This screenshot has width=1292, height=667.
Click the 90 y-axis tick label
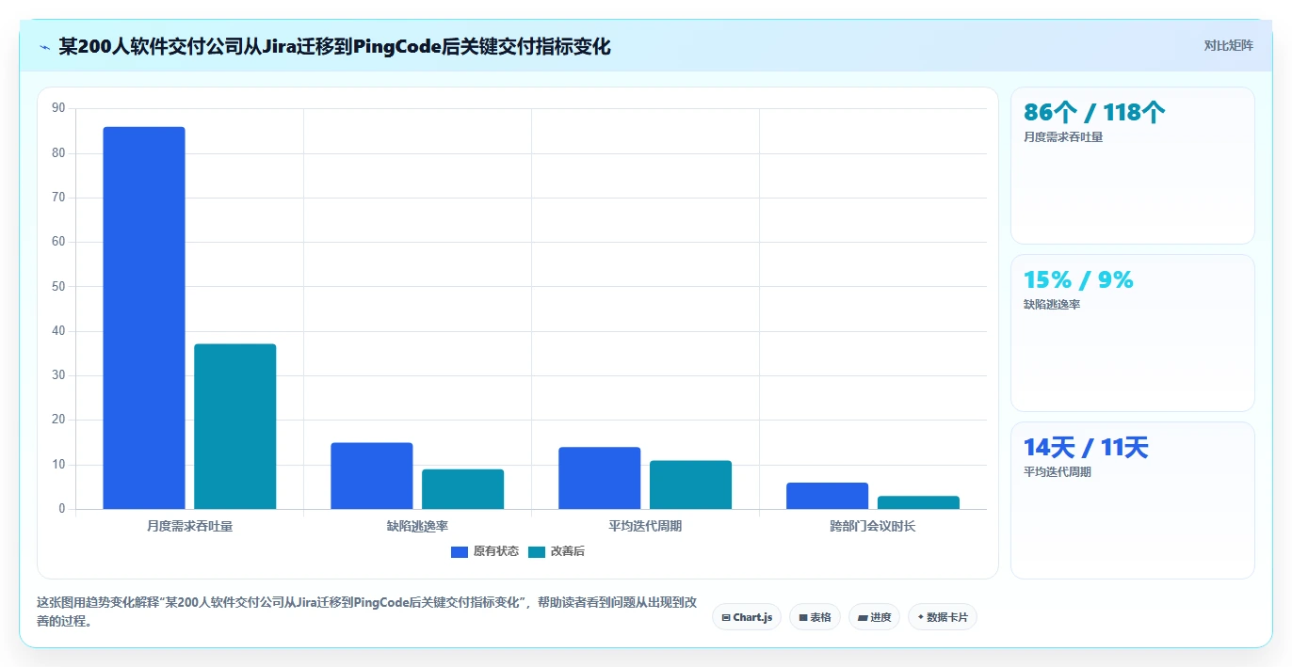tap(58, 108)
